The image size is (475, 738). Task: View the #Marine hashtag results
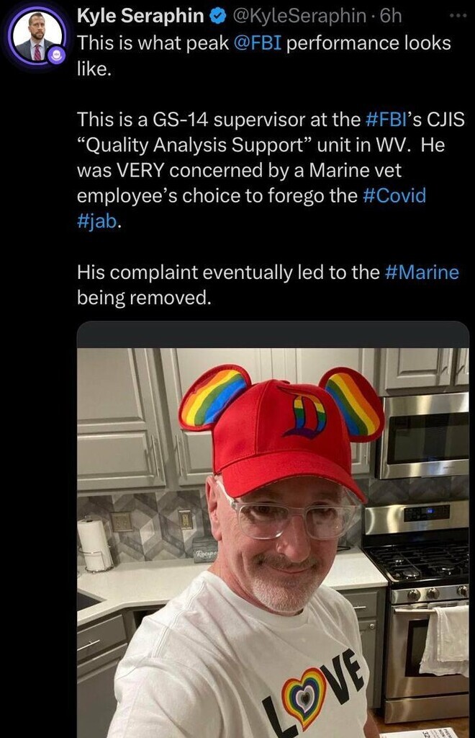[422, 272]
